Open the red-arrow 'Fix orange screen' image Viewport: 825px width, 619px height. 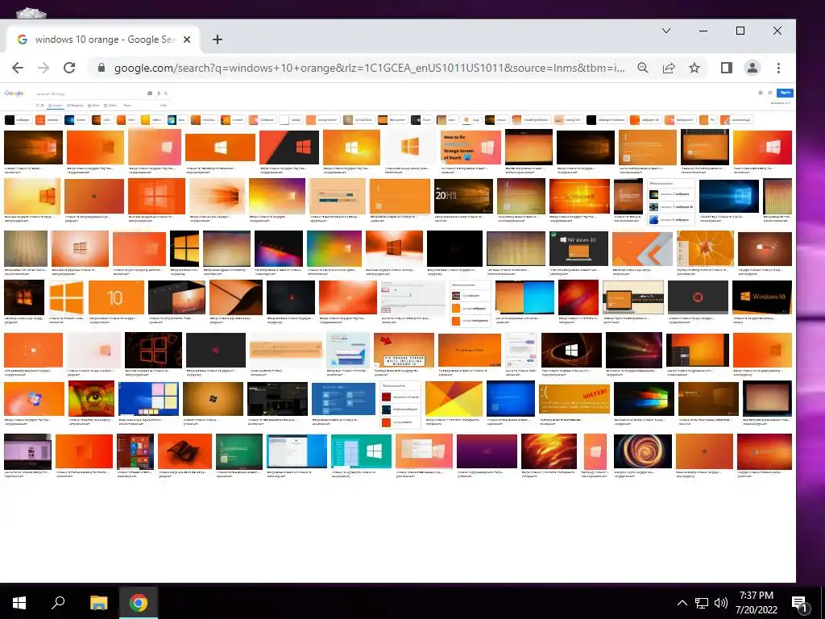404,350
